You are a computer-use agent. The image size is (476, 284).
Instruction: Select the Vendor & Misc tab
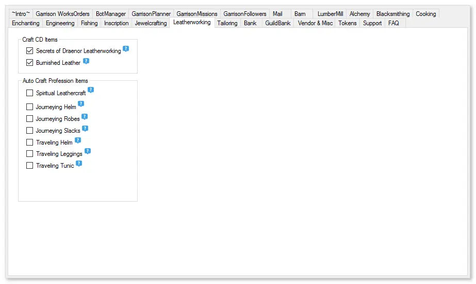click(x=315, y=23)
